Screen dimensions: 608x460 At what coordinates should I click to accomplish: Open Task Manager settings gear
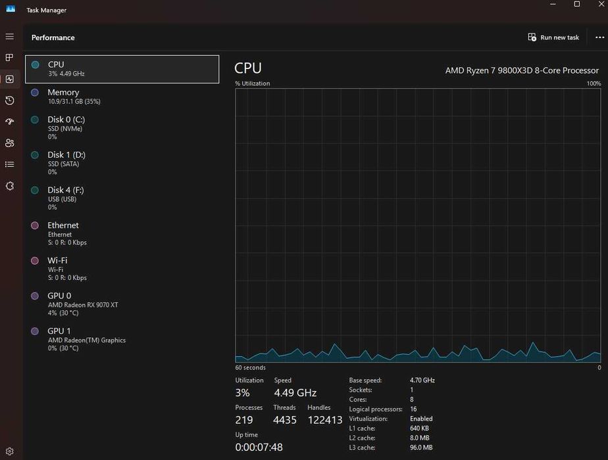coord(10,451)
